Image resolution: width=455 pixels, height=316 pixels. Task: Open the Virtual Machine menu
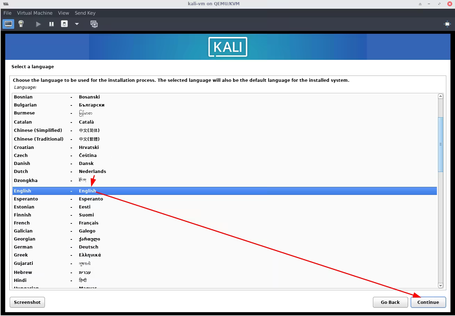pyautogui.click(x=35, y=13)
